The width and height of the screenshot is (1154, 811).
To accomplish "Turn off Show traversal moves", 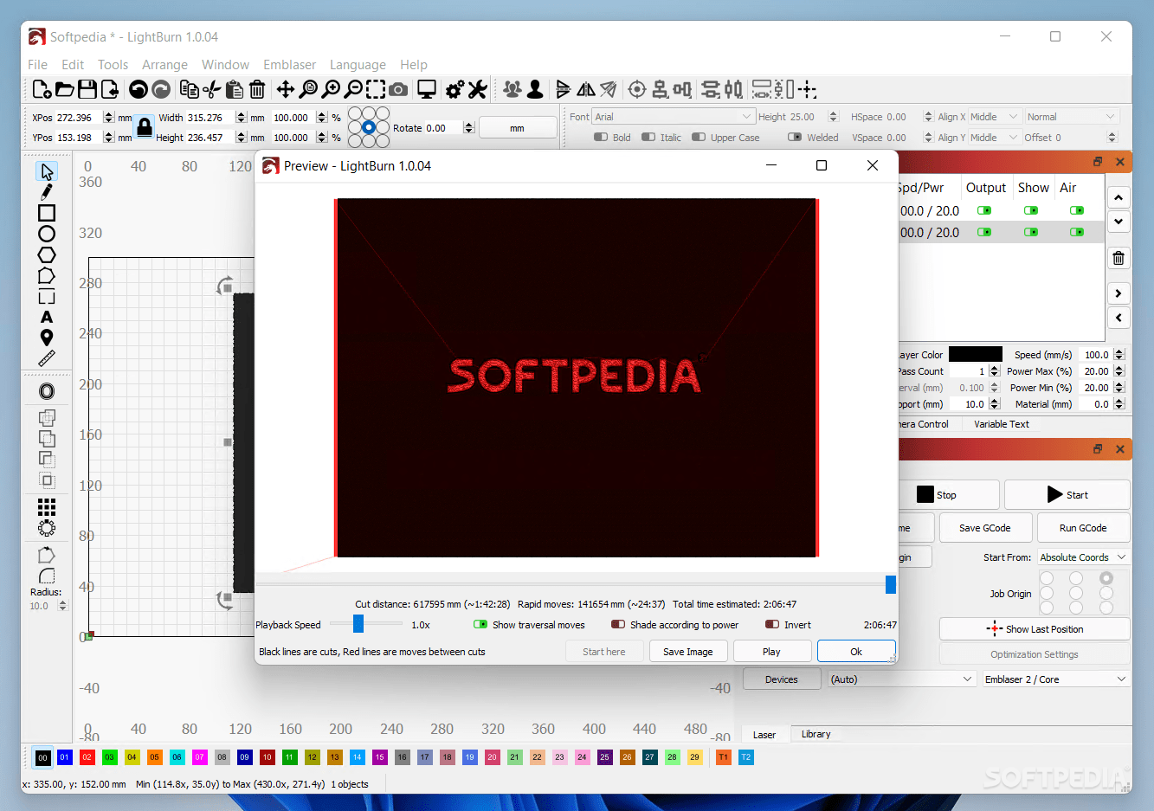I will (480, 624).
